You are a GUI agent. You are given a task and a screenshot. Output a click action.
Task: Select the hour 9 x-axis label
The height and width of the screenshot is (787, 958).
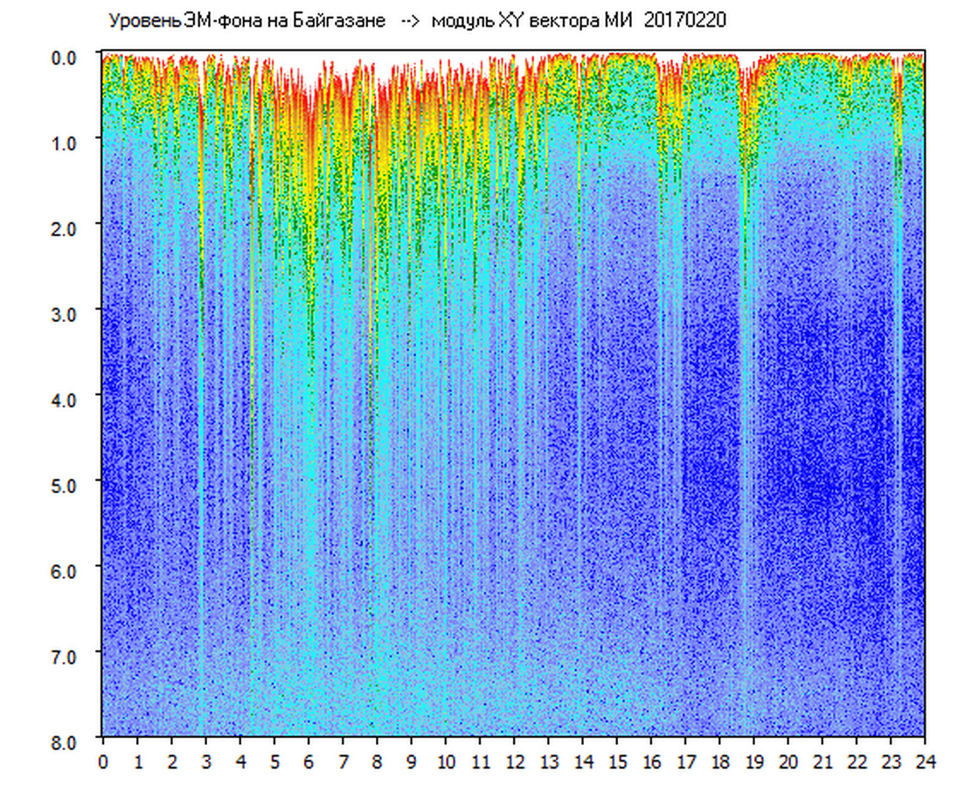[x=412, y=763]
